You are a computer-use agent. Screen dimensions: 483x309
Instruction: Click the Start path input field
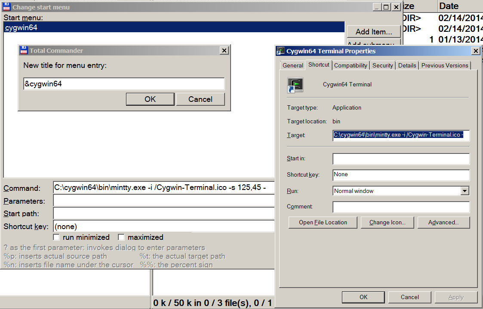[x=164, y=213]
